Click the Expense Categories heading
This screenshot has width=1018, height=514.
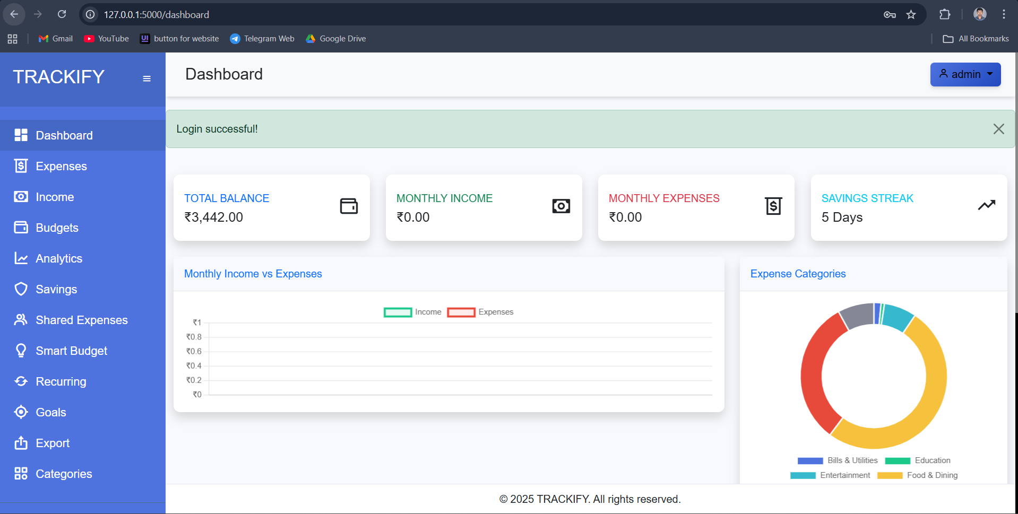798,274
